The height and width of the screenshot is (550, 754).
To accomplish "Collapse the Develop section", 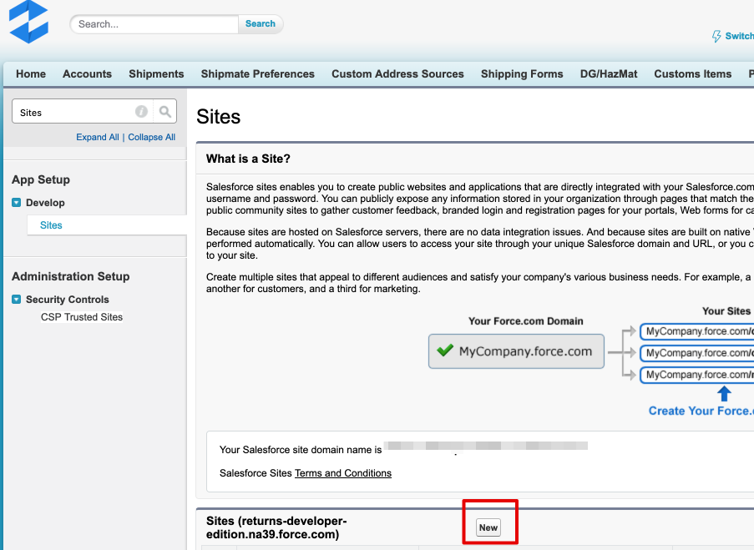I will 17,203.
